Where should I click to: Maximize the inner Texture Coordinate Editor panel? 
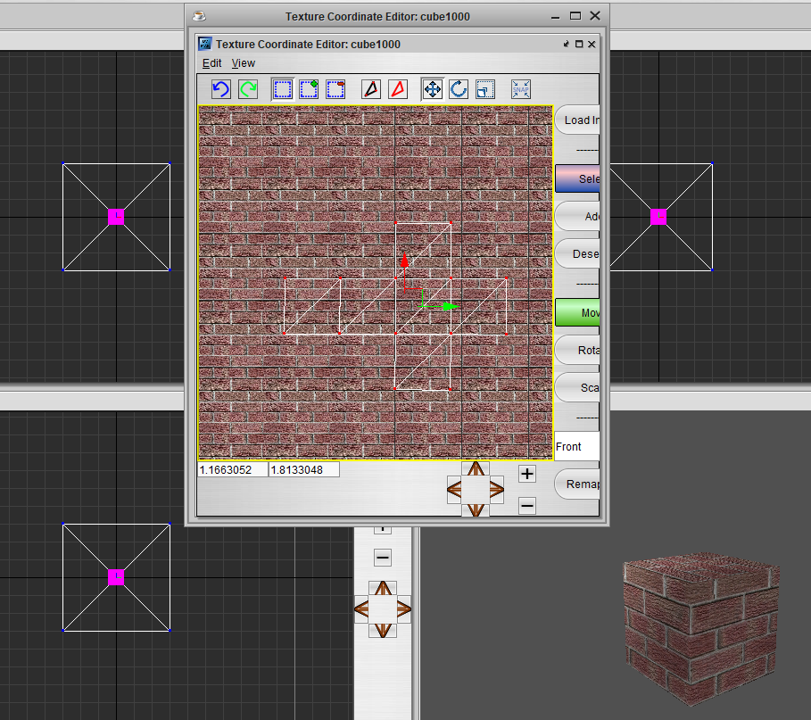point(579,45)
